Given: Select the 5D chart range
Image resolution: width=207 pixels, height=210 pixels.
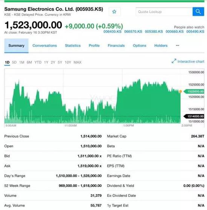Looking at the screenshot, I should 14,62.
